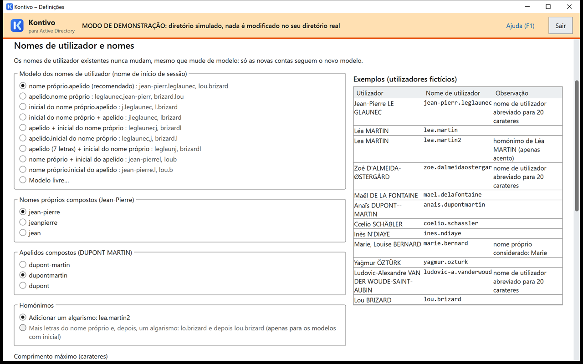Select the 'Yağmur ÖZTÜRK' user cell
Viewport: 583px width, 364px height.
(388, 263)
